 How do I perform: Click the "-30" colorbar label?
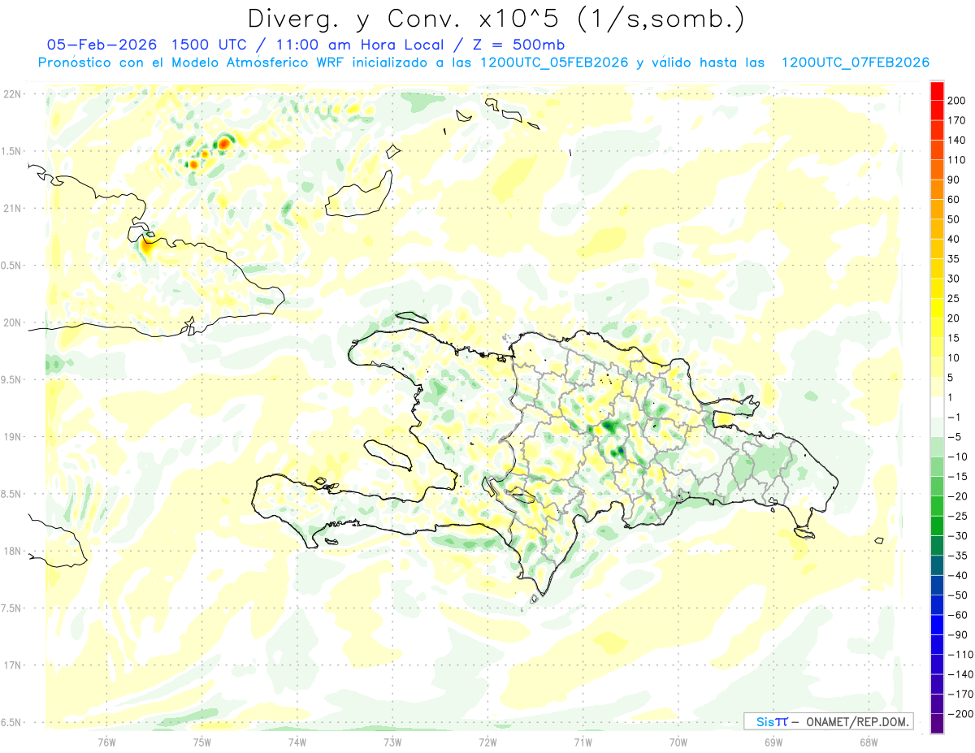(957, 535)
